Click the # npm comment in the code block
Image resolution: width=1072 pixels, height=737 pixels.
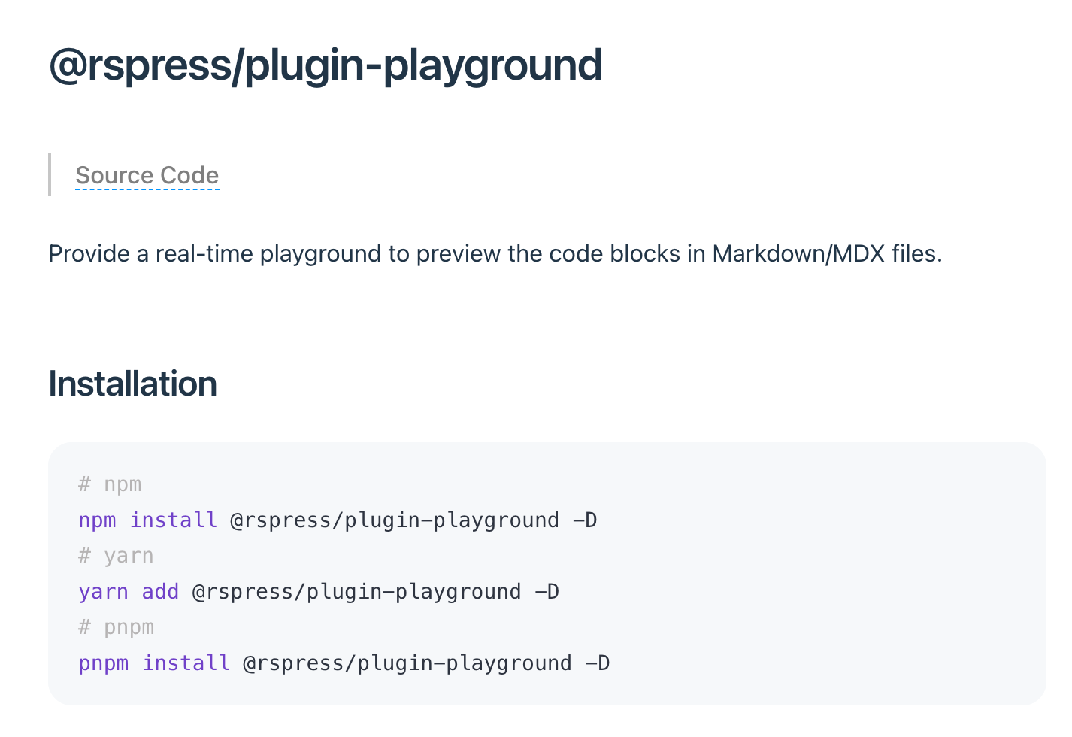point(109,484)
